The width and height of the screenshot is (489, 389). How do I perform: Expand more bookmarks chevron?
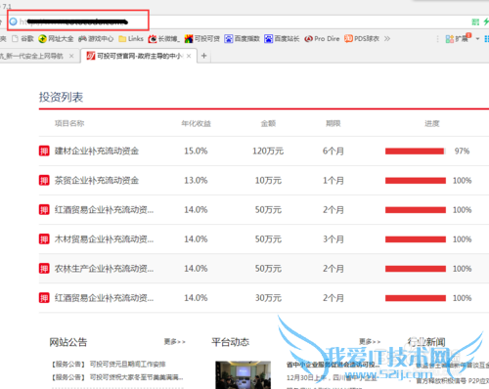[387, 39]
